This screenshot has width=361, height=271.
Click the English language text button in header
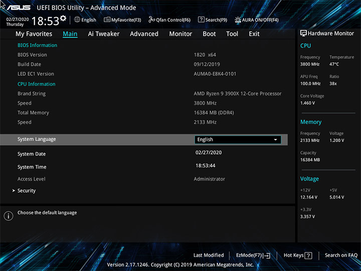[89, 20]
